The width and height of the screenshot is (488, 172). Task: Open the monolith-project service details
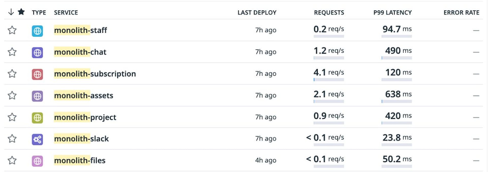tap(85, 117)
